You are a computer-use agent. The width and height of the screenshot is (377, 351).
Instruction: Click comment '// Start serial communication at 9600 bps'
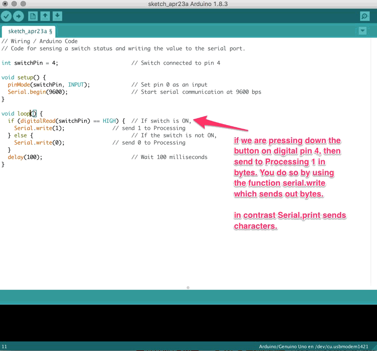click(196, 92)
